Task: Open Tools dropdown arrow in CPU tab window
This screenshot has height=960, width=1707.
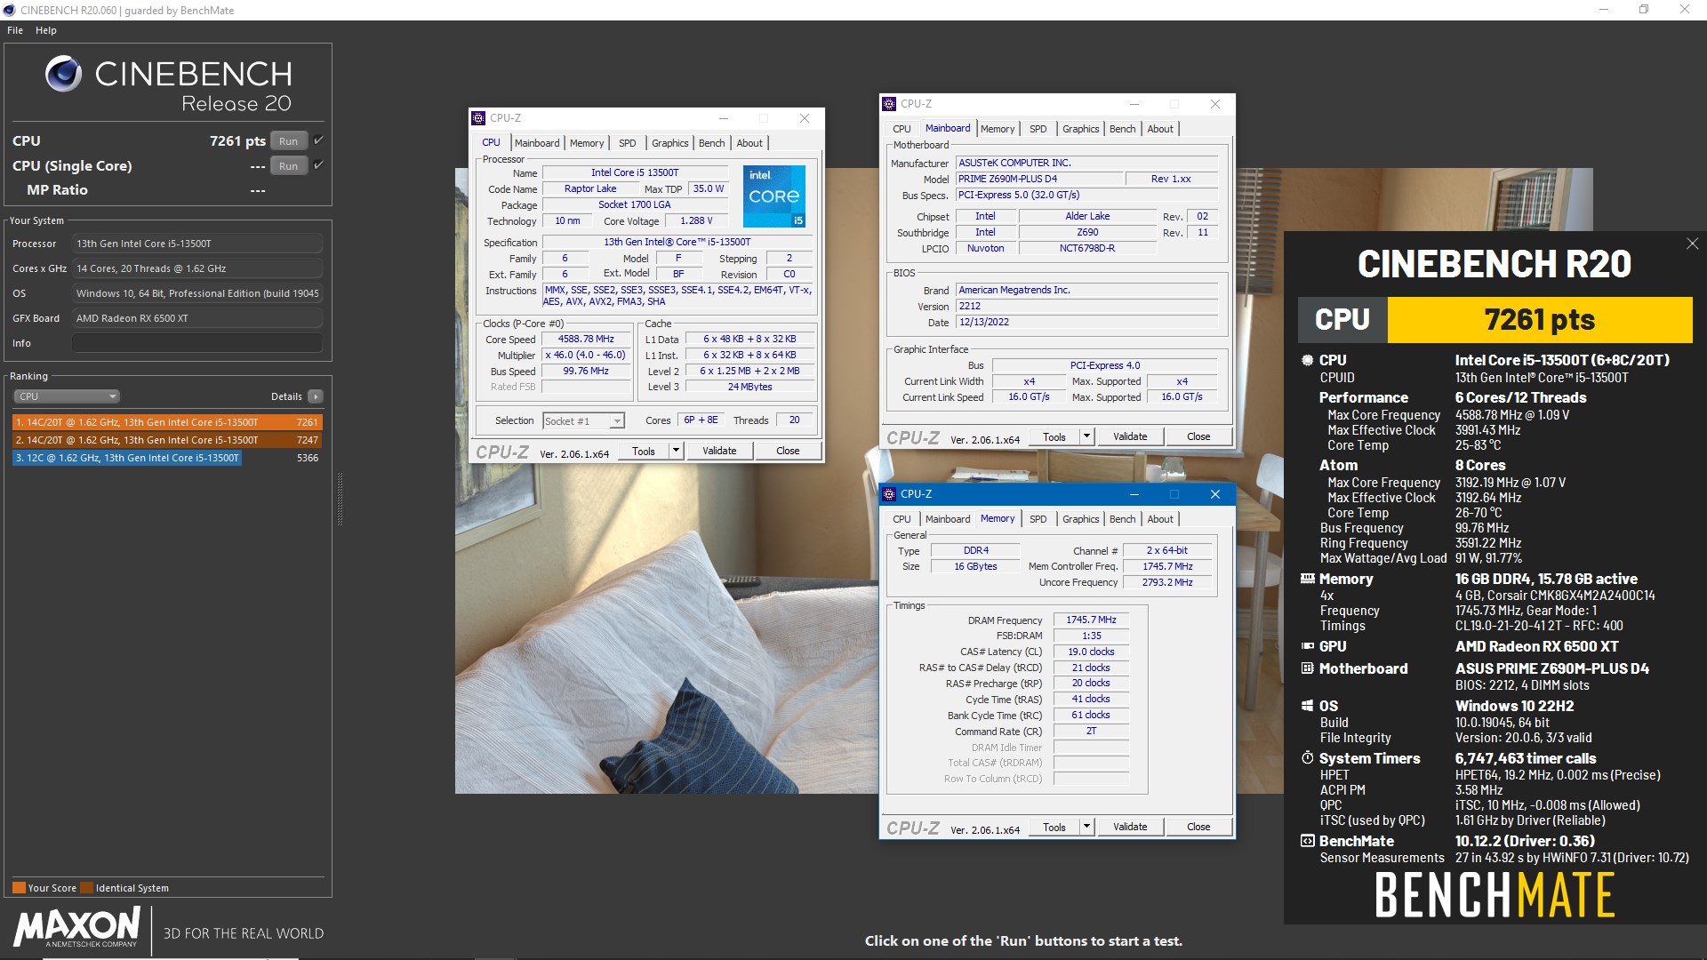Action: (x=676, y=452)
